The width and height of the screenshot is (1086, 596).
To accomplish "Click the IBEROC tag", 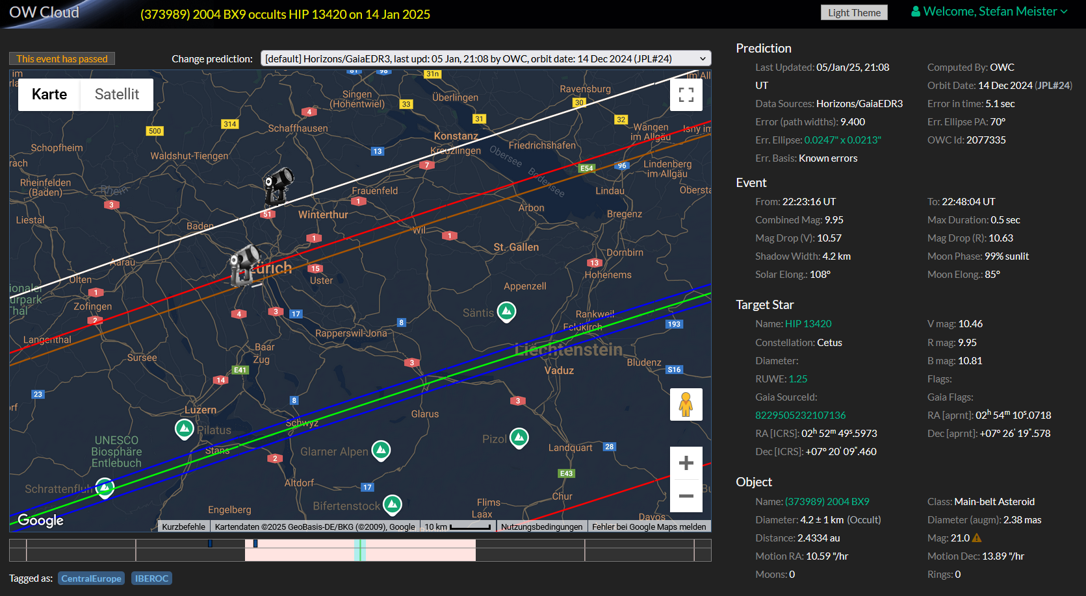I will [151, 578].
